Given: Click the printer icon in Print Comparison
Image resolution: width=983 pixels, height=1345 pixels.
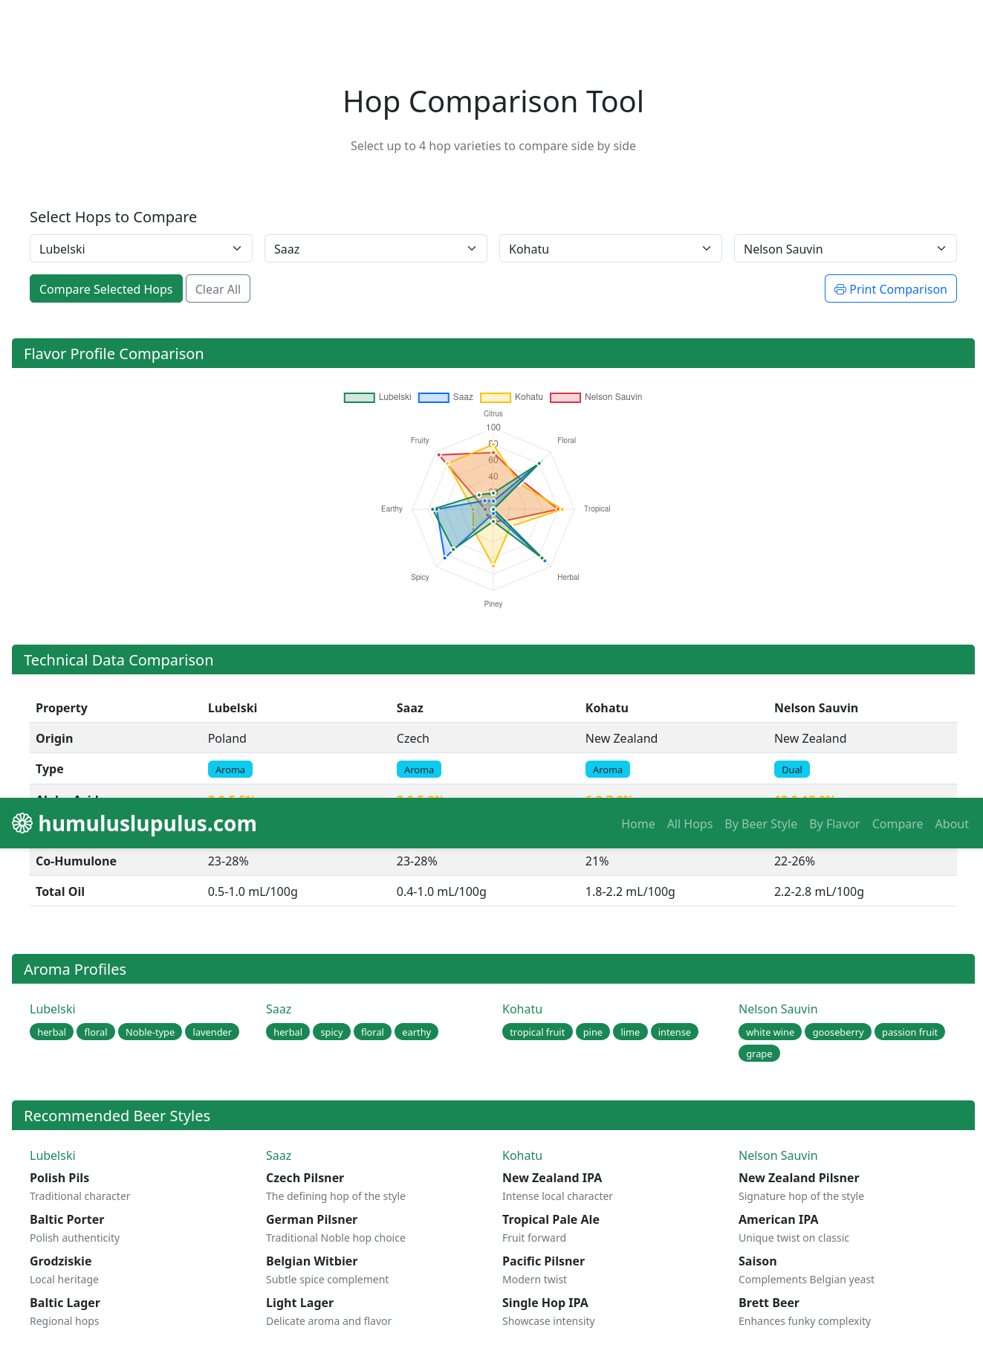Looking at the screenshot, I should 840,289.
